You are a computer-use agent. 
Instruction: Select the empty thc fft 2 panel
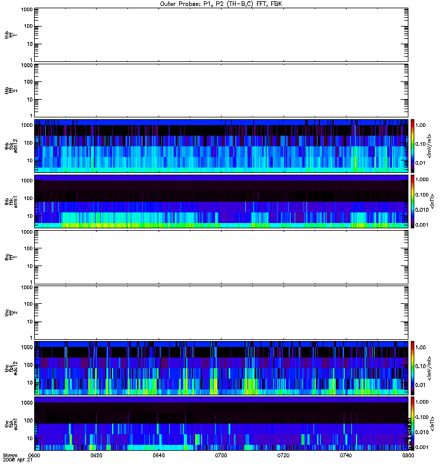221,313
